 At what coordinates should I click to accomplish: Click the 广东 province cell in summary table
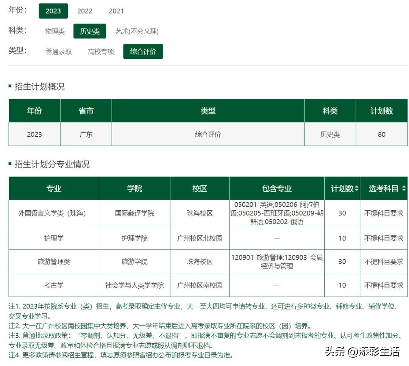point(86,135)
